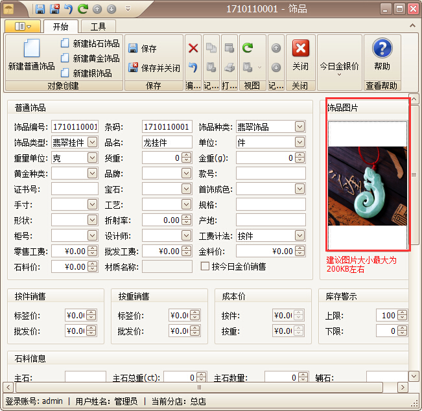Switch to the 工具 tab
422x411 pixels.
98,27
